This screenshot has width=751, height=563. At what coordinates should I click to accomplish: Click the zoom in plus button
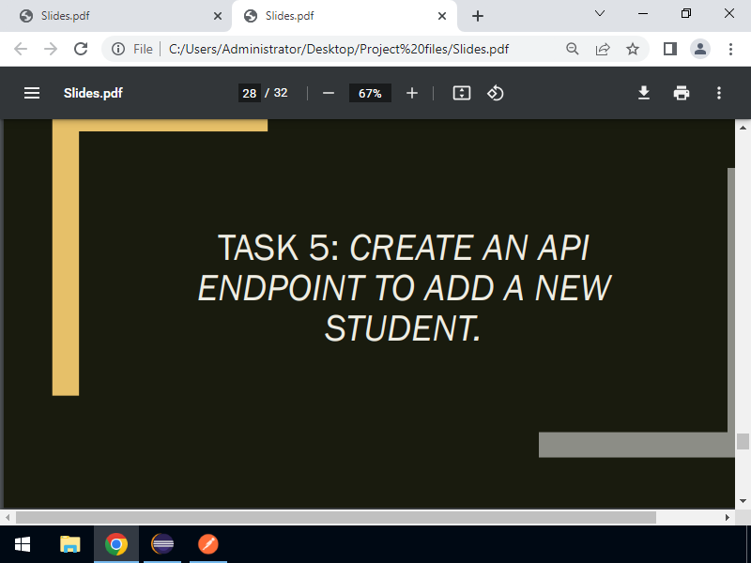point(412,93)
